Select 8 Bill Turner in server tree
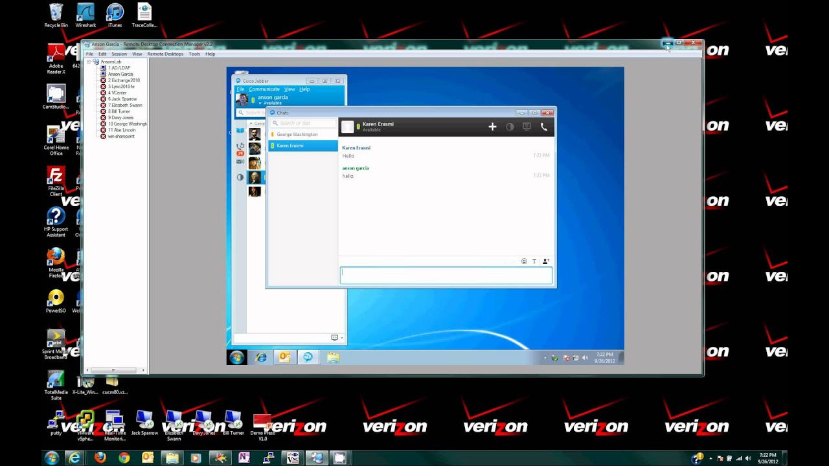 click(119, 111)
